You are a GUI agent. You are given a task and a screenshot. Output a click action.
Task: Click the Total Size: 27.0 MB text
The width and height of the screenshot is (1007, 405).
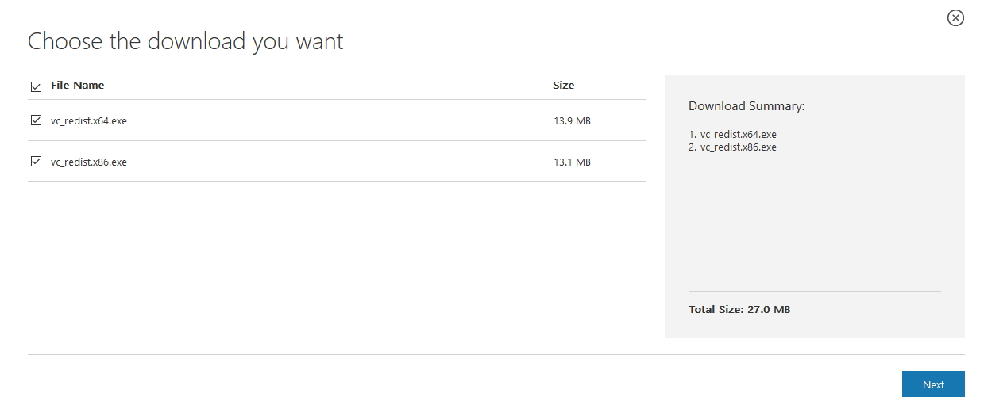pos(739,309)
